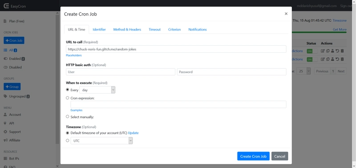This screenshot has height=168, width=356.
Task: Open the cron expression Examples link
Action: (77, 110)
